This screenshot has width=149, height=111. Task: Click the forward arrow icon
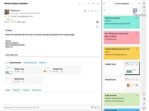(95, 11)
